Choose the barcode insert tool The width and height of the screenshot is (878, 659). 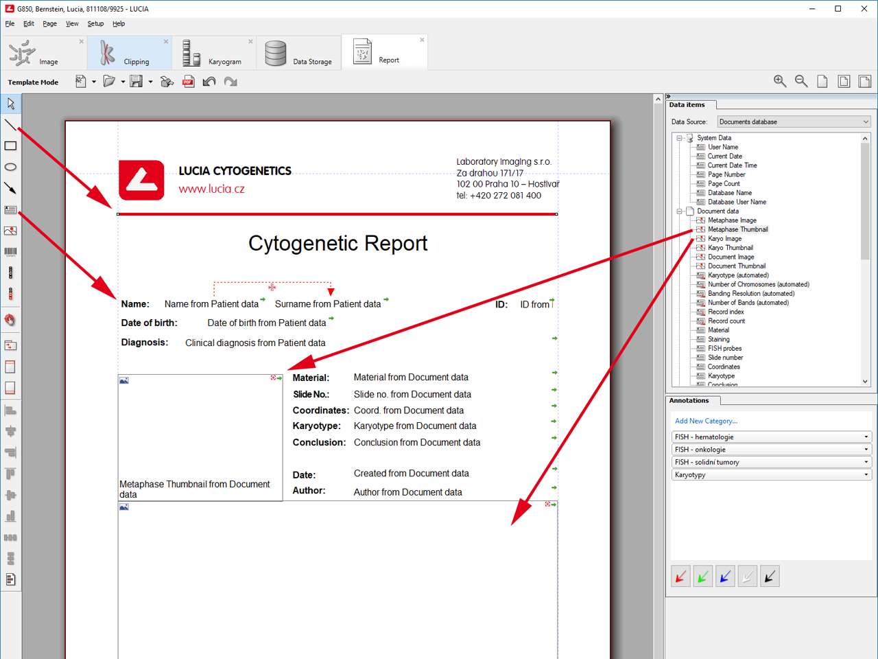coord(10,252)
